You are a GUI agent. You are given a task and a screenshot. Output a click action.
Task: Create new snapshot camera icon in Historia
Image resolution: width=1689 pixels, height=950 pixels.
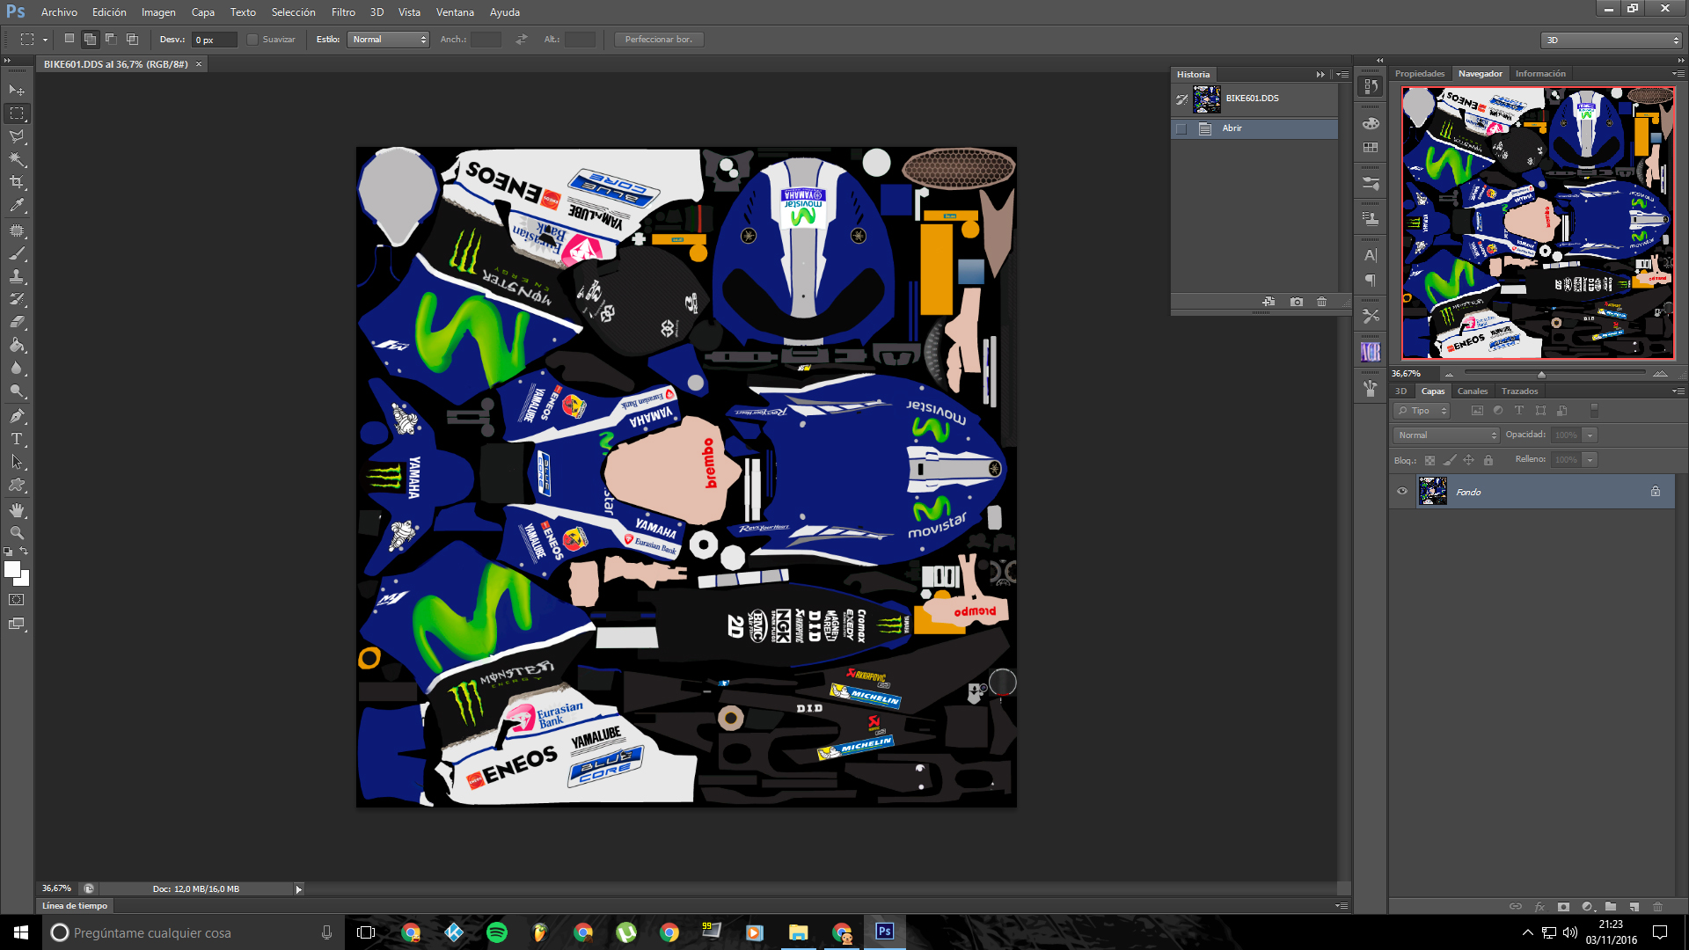point(1297,302)
